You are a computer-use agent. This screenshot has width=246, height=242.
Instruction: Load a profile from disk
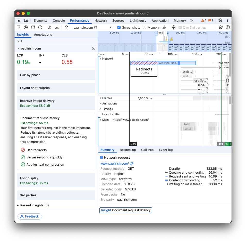[49, 27]
